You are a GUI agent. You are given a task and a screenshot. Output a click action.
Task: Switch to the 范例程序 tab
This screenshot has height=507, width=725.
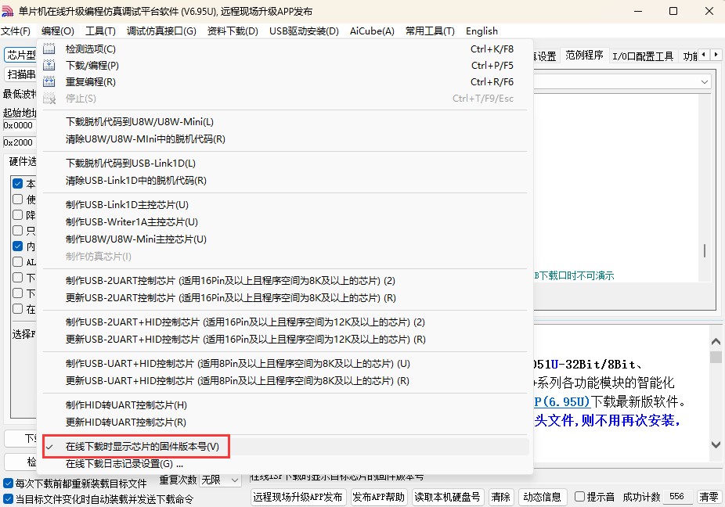click(584, 56)
